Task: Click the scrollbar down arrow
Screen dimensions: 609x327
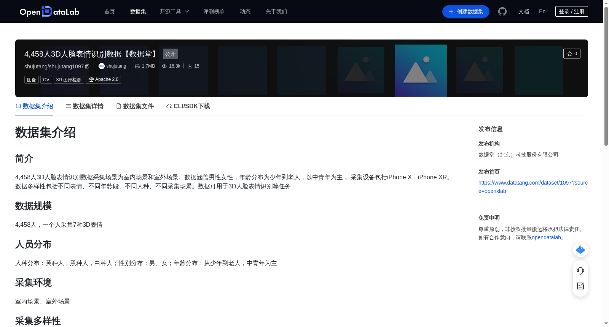Action: pyautogui.click(x=606, y=324)
